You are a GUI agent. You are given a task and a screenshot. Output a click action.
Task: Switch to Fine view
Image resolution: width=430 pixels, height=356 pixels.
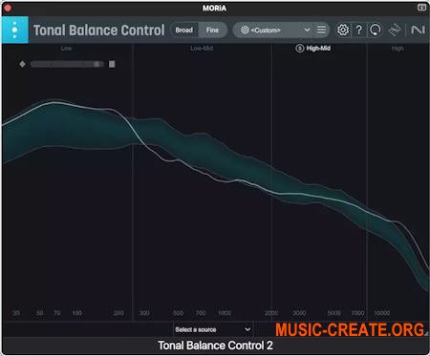tap(212, 31)
